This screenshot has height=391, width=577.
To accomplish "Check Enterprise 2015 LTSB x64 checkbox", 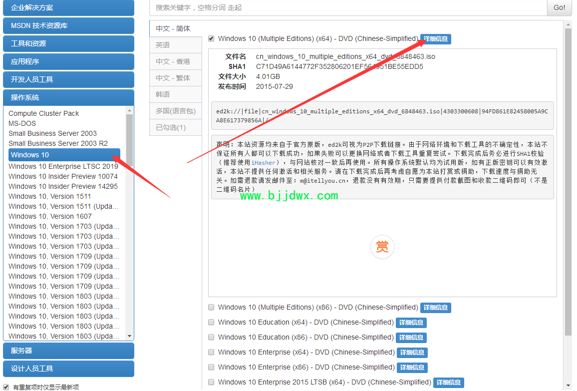I will pos(211,382).
